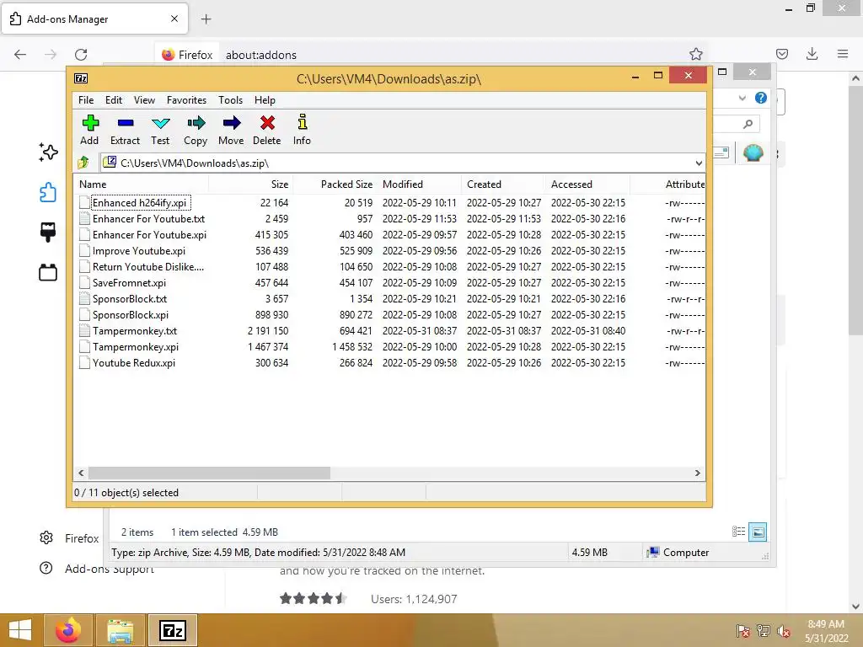Expand the Explorer ribbon chevron
The height and width of the screenshot is (647, 863).
pyautogui.click(x=742, y=98)
